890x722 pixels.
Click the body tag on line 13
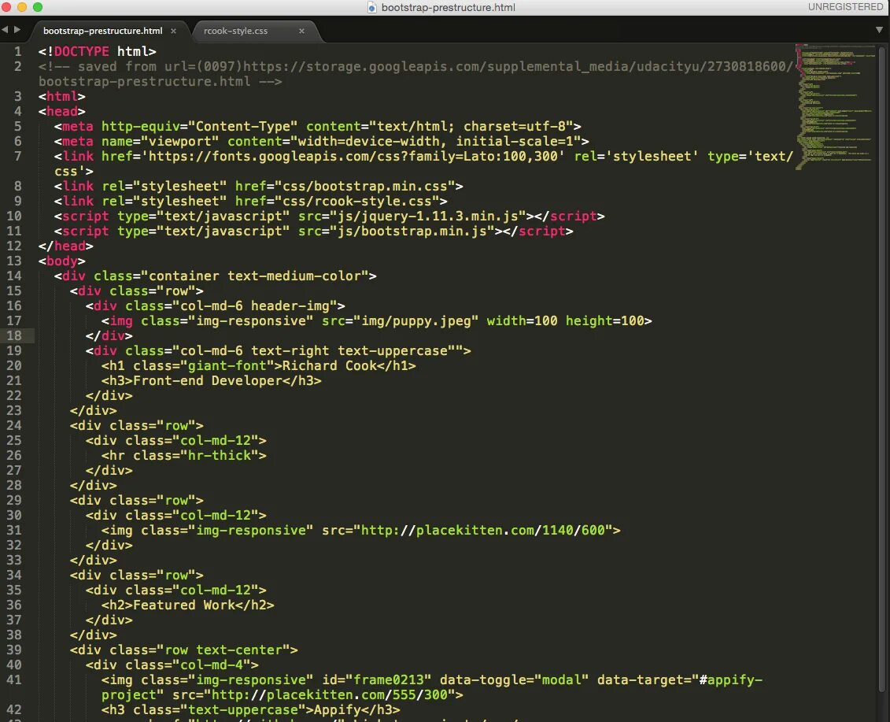(62, 261)
